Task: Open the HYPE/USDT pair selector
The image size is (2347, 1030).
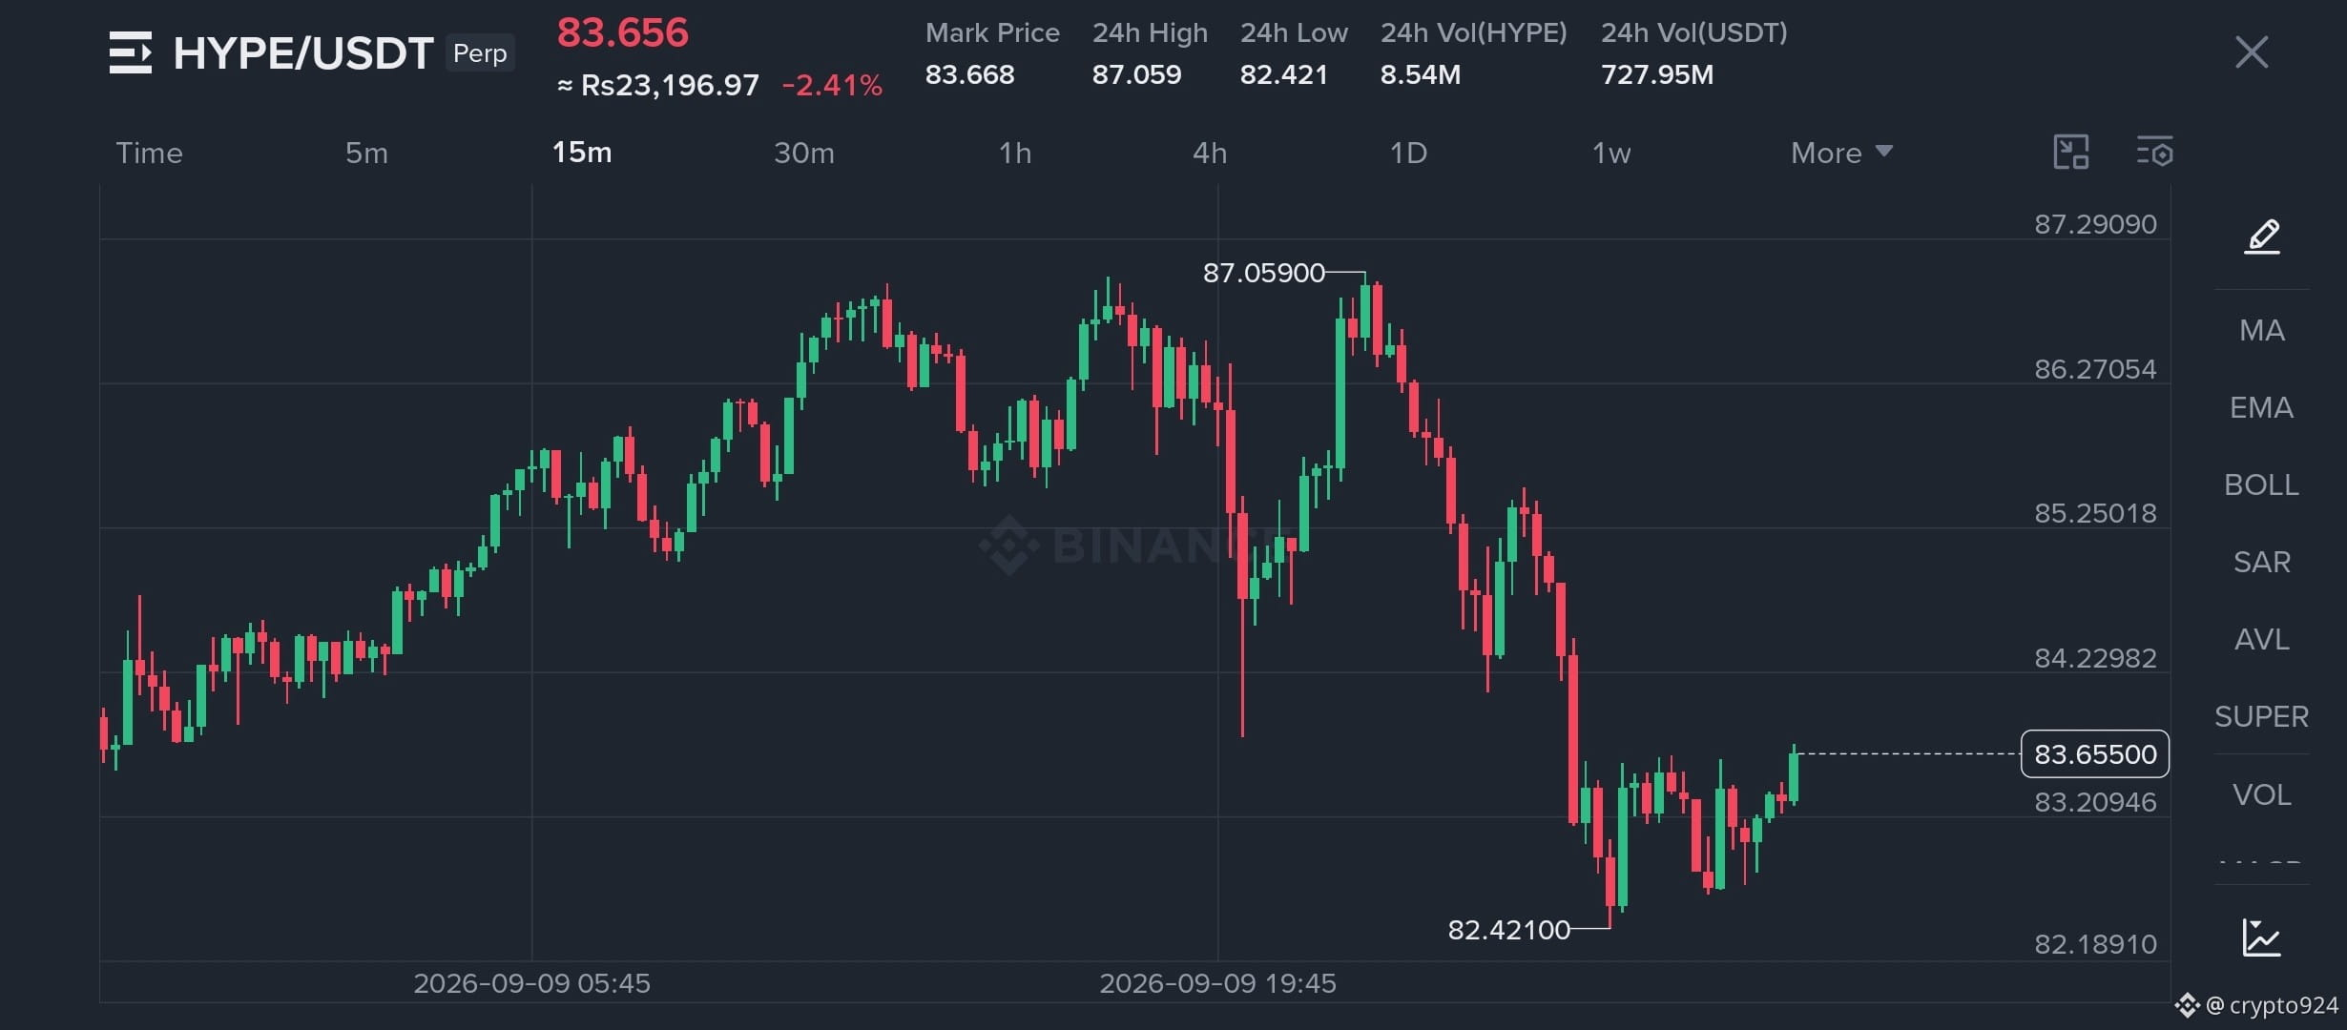Action: click(x=303, y=53)
